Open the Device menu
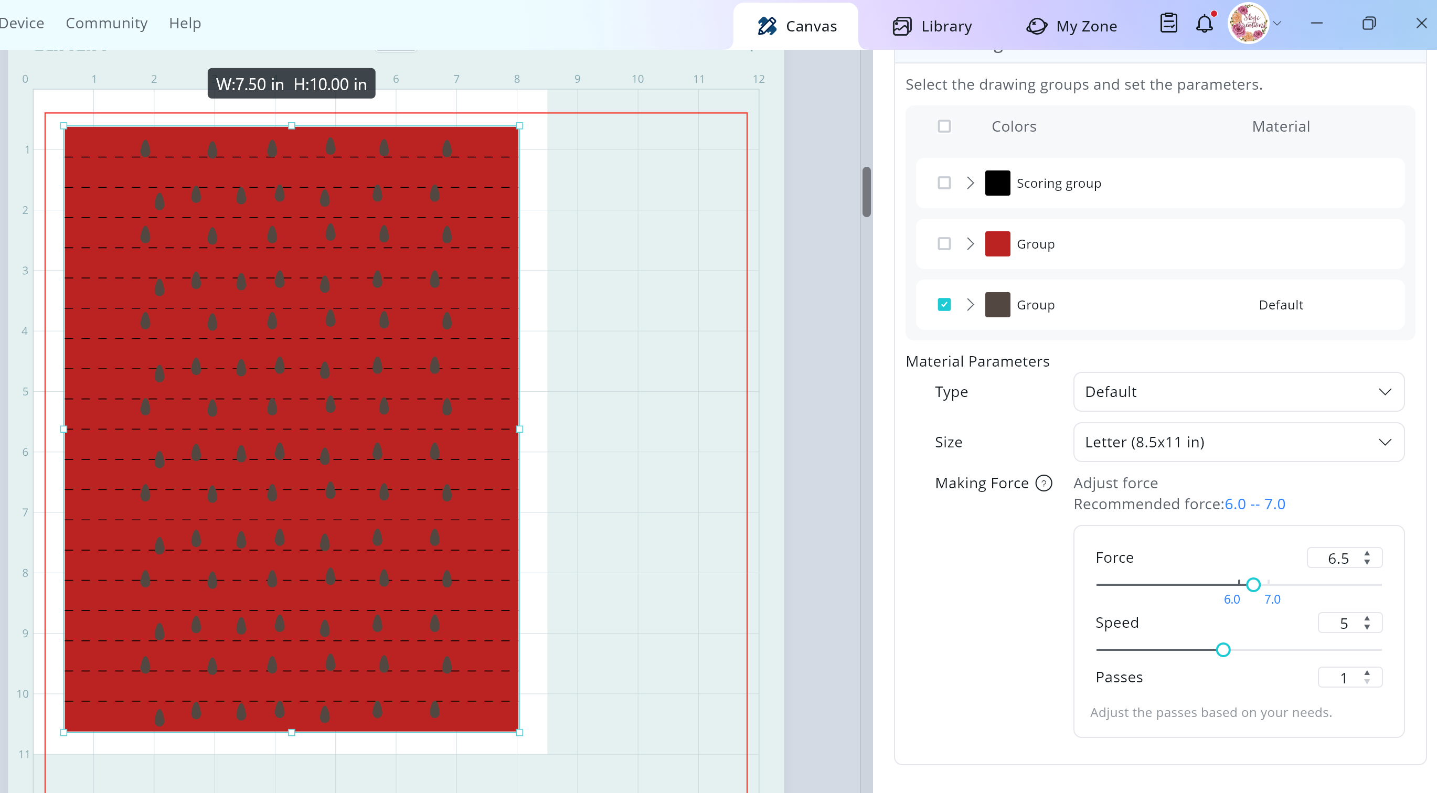1437x793 pixels. pos(22,24)
